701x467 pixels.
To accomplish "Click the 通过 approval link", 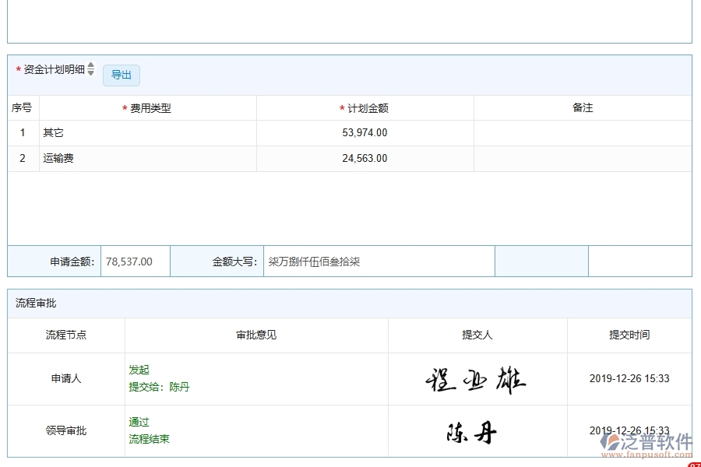I will click(137, 421).
